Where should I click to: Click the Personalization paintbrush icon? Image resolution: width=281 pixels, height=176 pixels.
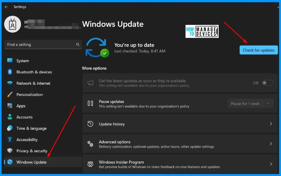(x=10, y=94)
